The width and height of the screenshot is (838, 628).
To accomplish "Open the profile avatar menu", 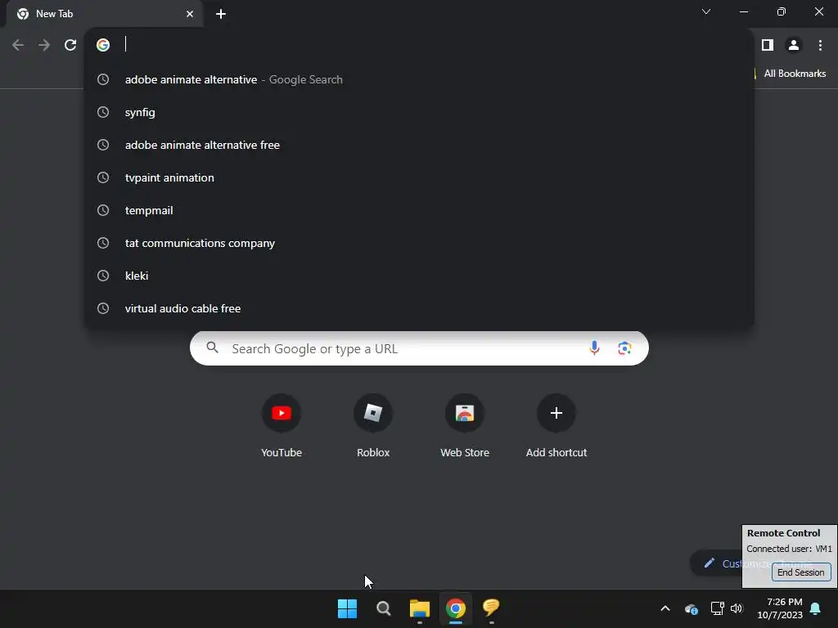I will click(x=794, y=45).
